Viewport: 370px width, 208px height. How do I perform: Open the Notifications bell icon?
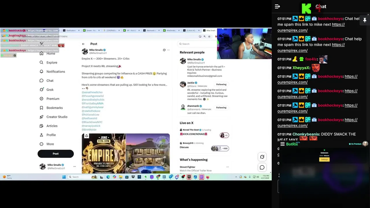point(41,71)
